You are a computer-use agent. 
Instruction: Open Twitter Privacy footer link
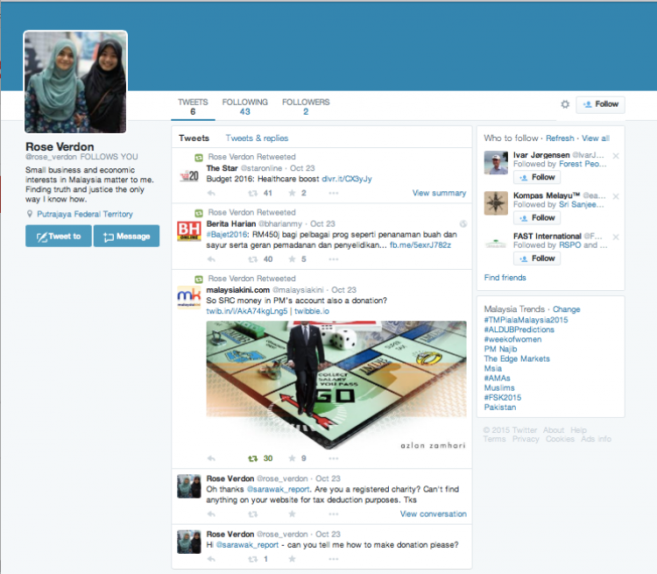(x=526, y=439)
